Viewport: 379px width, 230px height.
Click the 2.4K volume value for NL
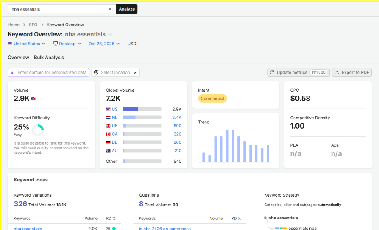click(177, 118)
